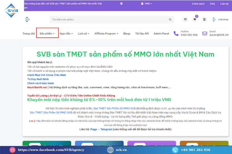Open HacklikeVN.net link
232x154 pixels.
click(x=37, y=87)
